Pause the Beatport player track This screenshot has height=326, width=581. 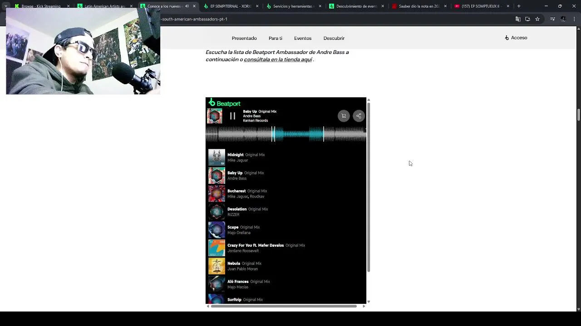click(232, 116)
